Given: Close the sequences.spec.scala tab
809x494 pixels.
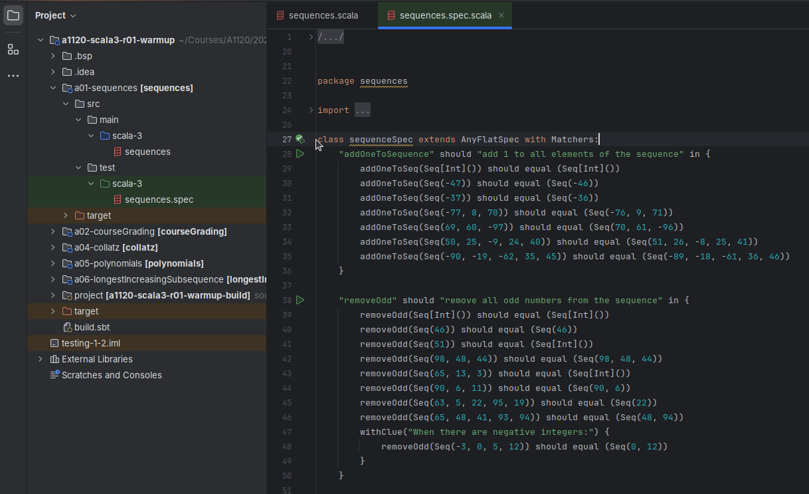Looking at the screenshot, I should 501,15.
